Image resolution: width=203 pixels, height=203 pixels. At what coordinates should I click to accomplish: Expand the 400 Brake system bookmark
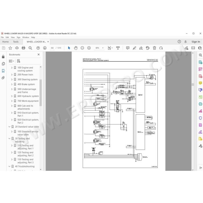click(12, 84)
